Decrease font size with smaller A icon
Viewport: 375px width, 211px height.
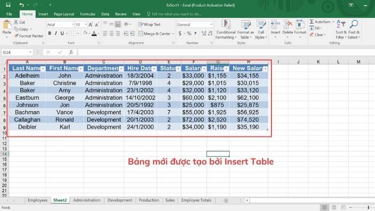[96, 25]
